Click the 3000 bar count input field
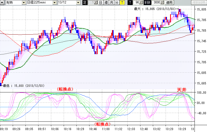Image resolution: width=207 pixels, height=132 pixels. pos(156,3)
